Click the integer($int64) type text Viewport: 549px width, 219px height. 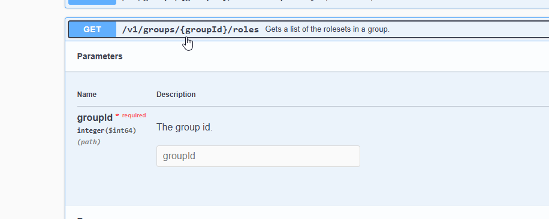tap(107, 130)
